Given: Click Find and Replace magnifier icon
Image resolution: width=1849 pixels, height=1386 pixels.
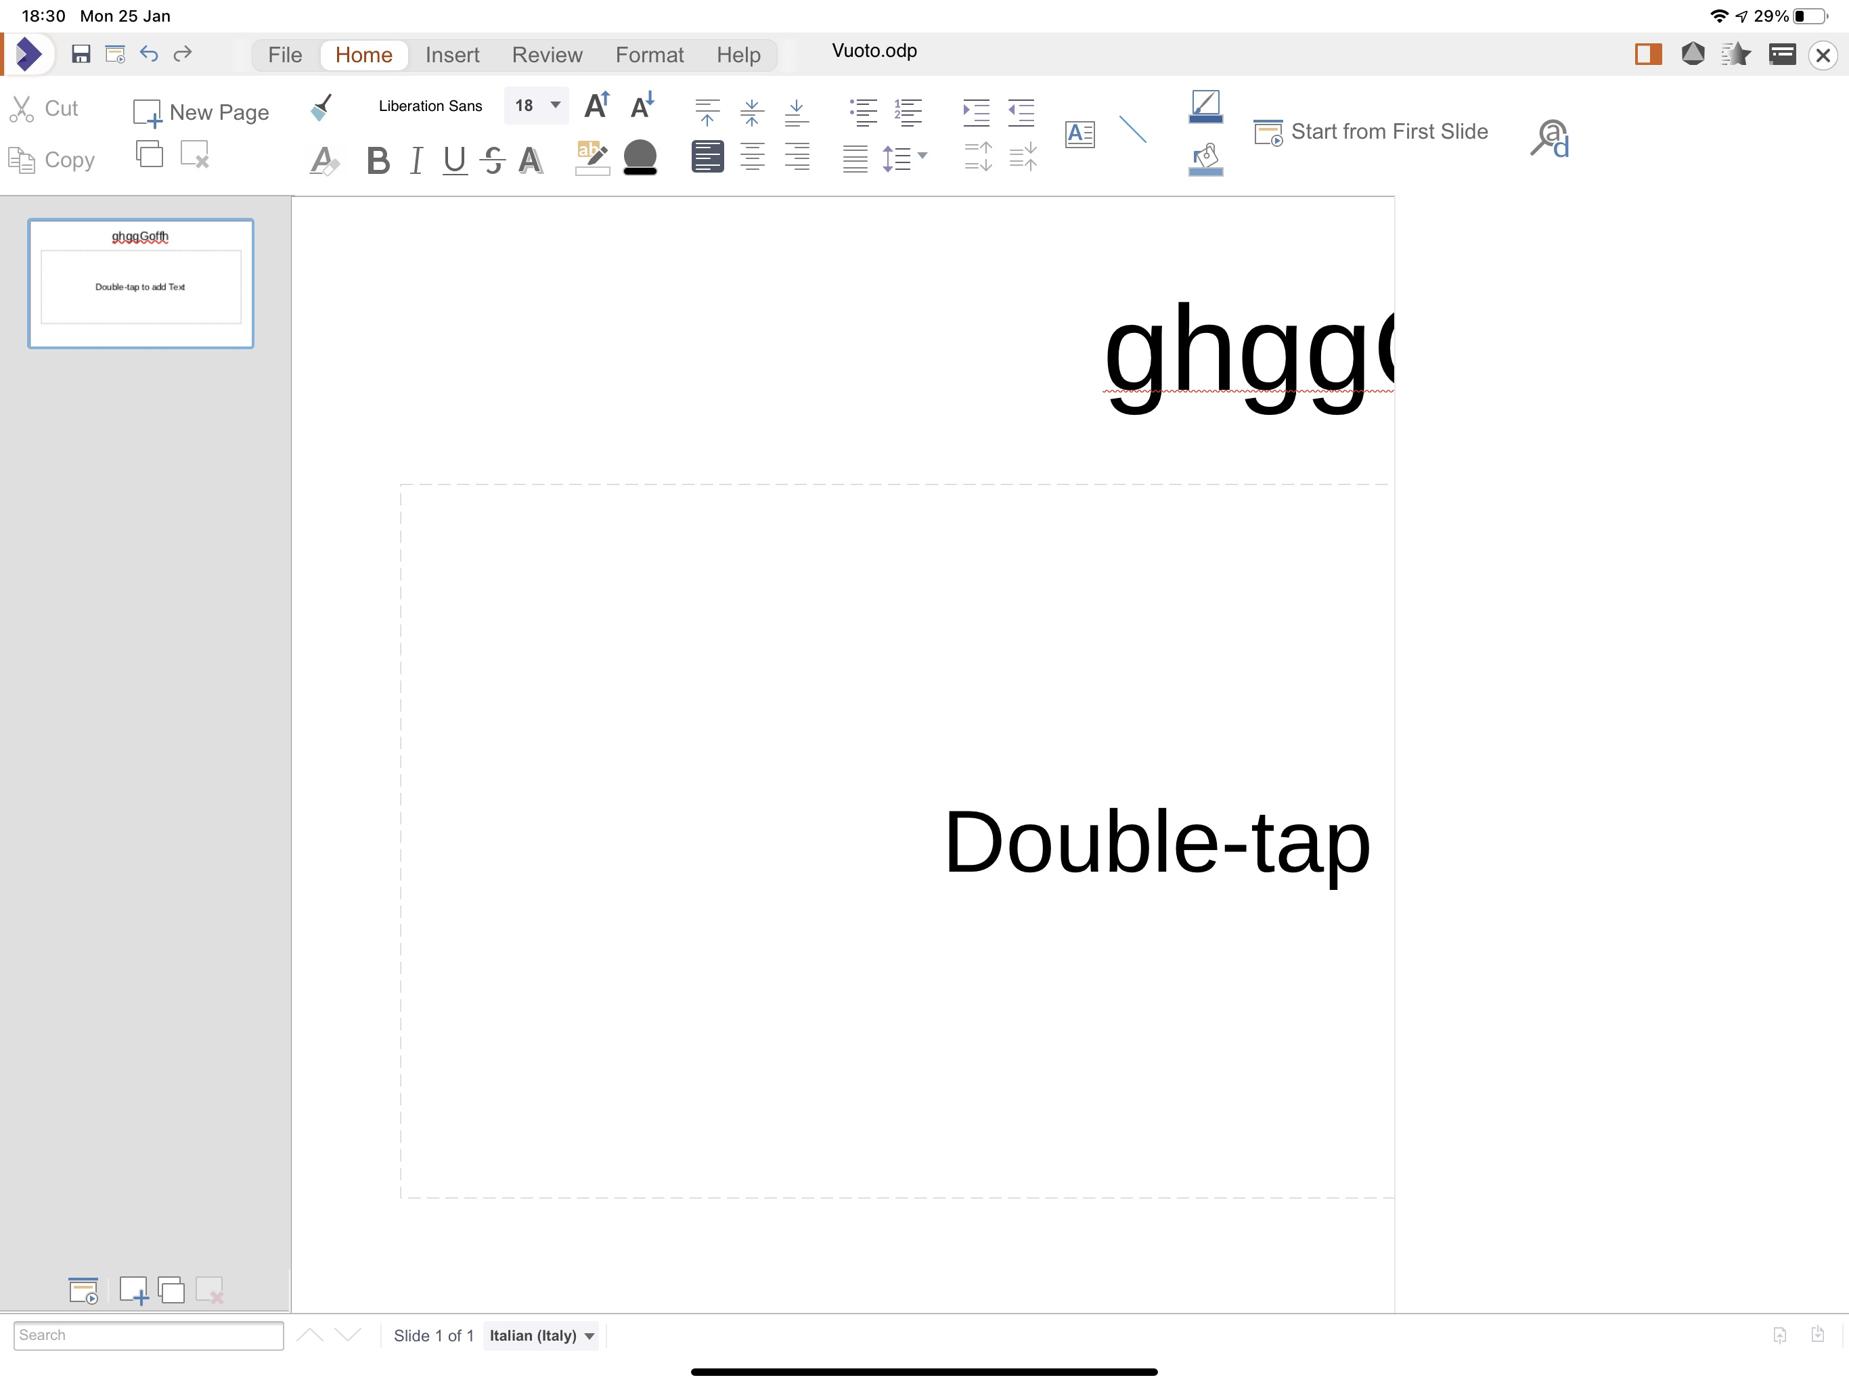Looking at the screenshot, I should click(x=1549, y=138).
